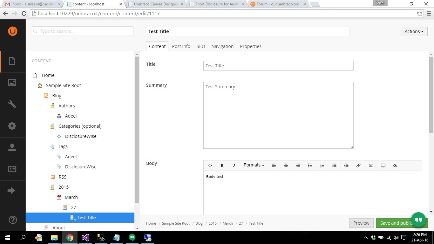Toggle bold formatting in Body editor
The height and width of the screenshot is (244, 434).
(222, 166)
